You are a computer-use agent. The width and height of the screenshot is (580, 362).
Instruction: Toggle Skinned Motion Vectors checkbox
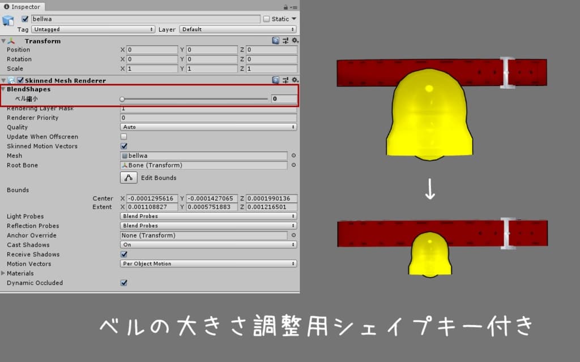coord(124,146)
